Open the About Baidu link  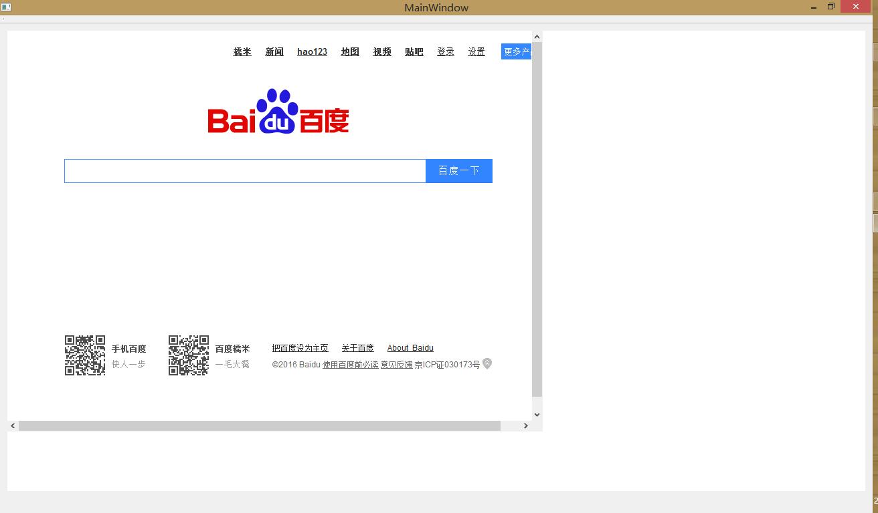pyautogui.click(x=410, y=348)
